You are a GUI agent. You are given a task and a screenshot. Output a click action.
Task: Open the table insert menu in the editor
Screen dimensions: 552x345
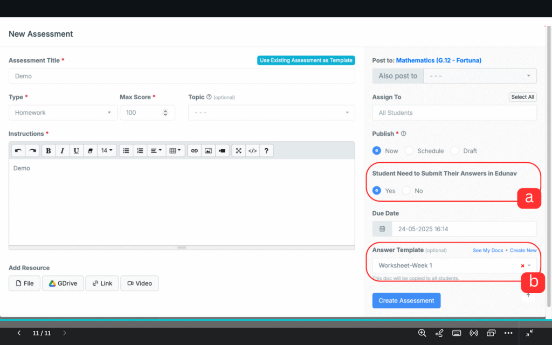point(176,151)
